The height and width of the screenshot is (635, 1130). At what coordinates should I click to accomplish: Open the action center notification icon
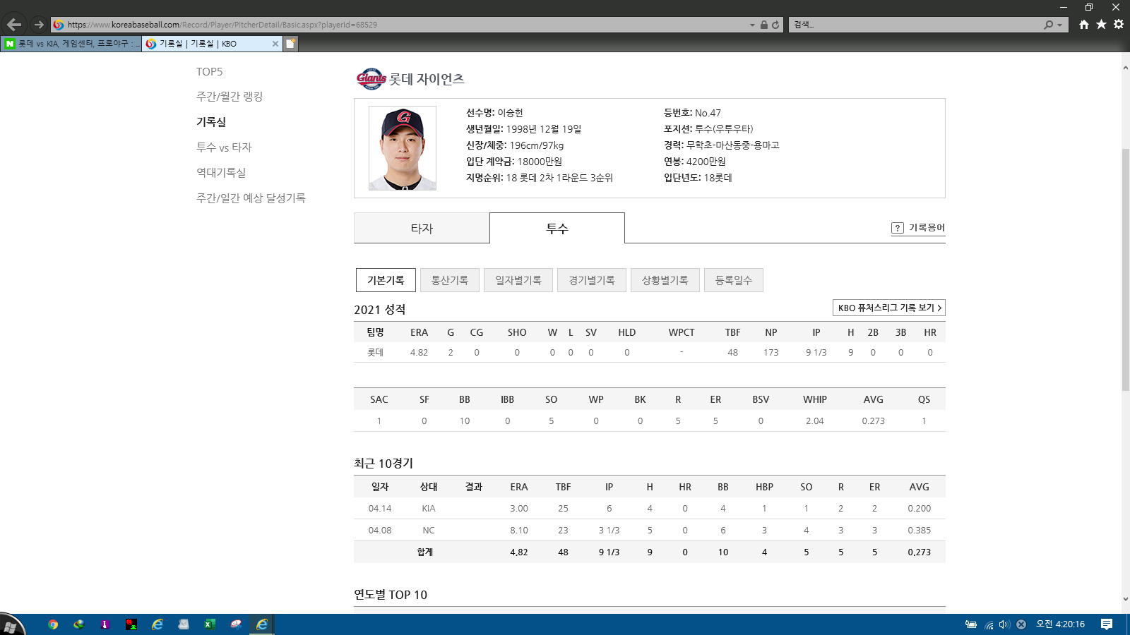[x=1107, y=624]
